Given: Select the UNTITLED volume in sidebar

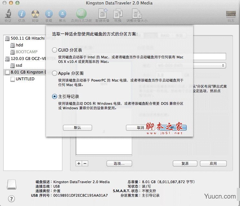Looking at the screenshot, I should pyautogui.click(x=22, y=79).
